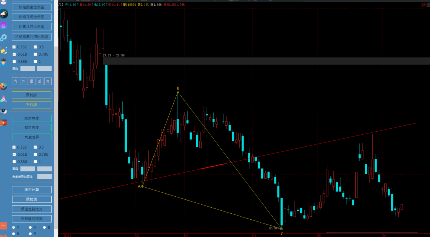This screenshot has width=430, height=237.
Task: Click the megaphone announcement icon
Action: pyautogui.click(x=4, y=14)
